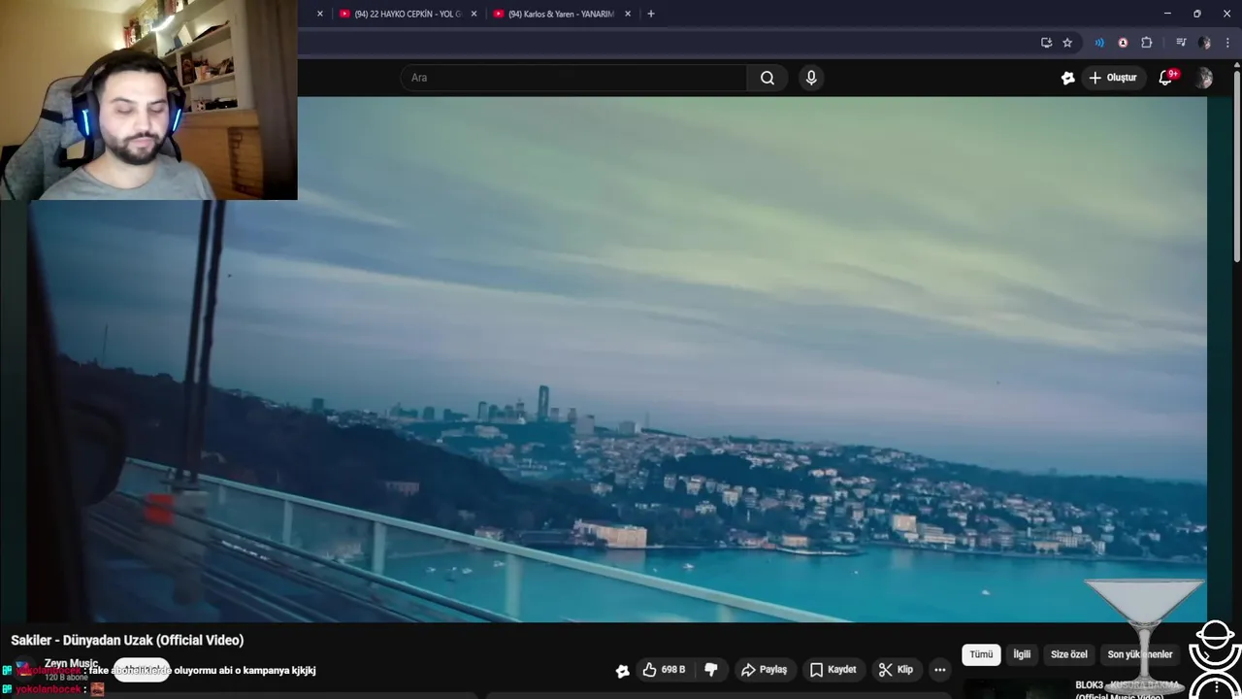Open the YouTube account avatar menu
The image size is (1242, 699).
1203,78
